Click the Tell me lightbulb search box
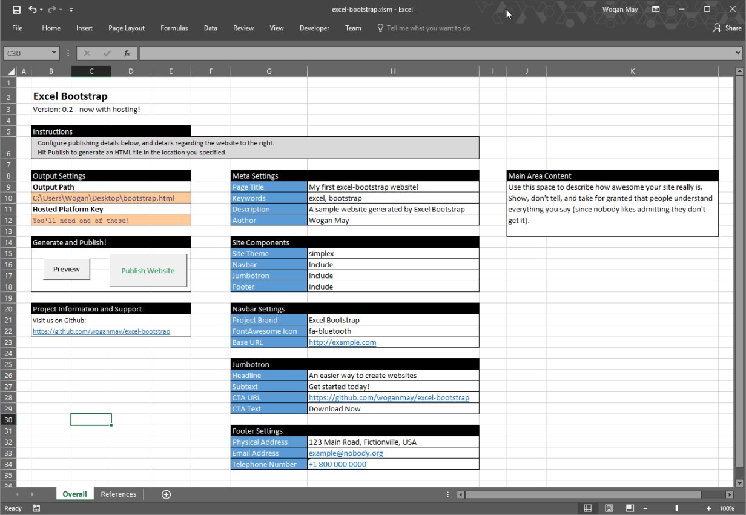Viewport: 746px width, 515px height. pos(424,28)
